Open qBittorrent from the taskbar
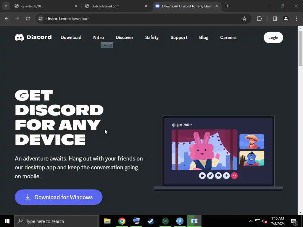Viewport: 303px width, 227px height. (x=180, y=221)
